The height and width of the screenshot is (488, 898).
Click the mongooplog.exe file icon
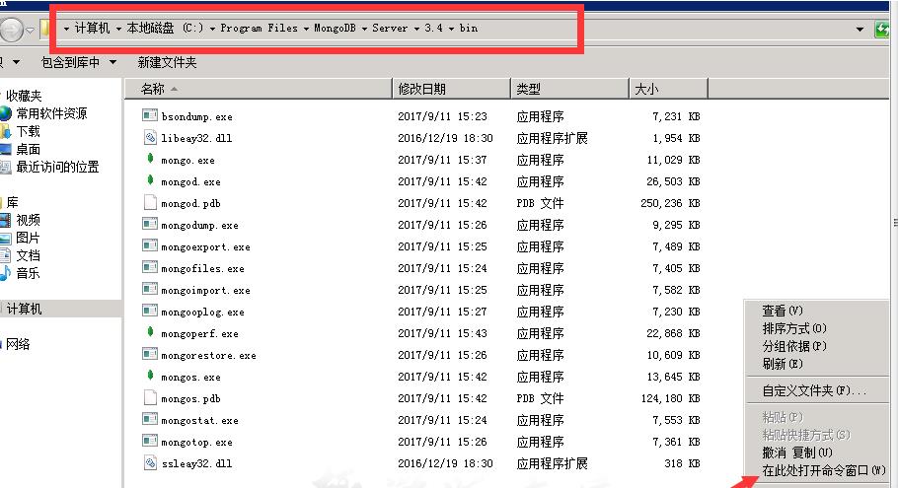pos(149,312)
